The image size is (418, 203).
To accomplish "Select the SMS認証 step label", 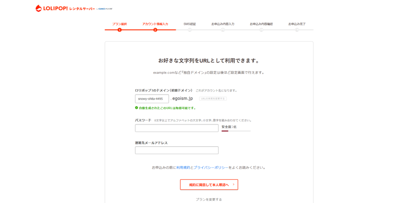I will [x=190, y=24].
